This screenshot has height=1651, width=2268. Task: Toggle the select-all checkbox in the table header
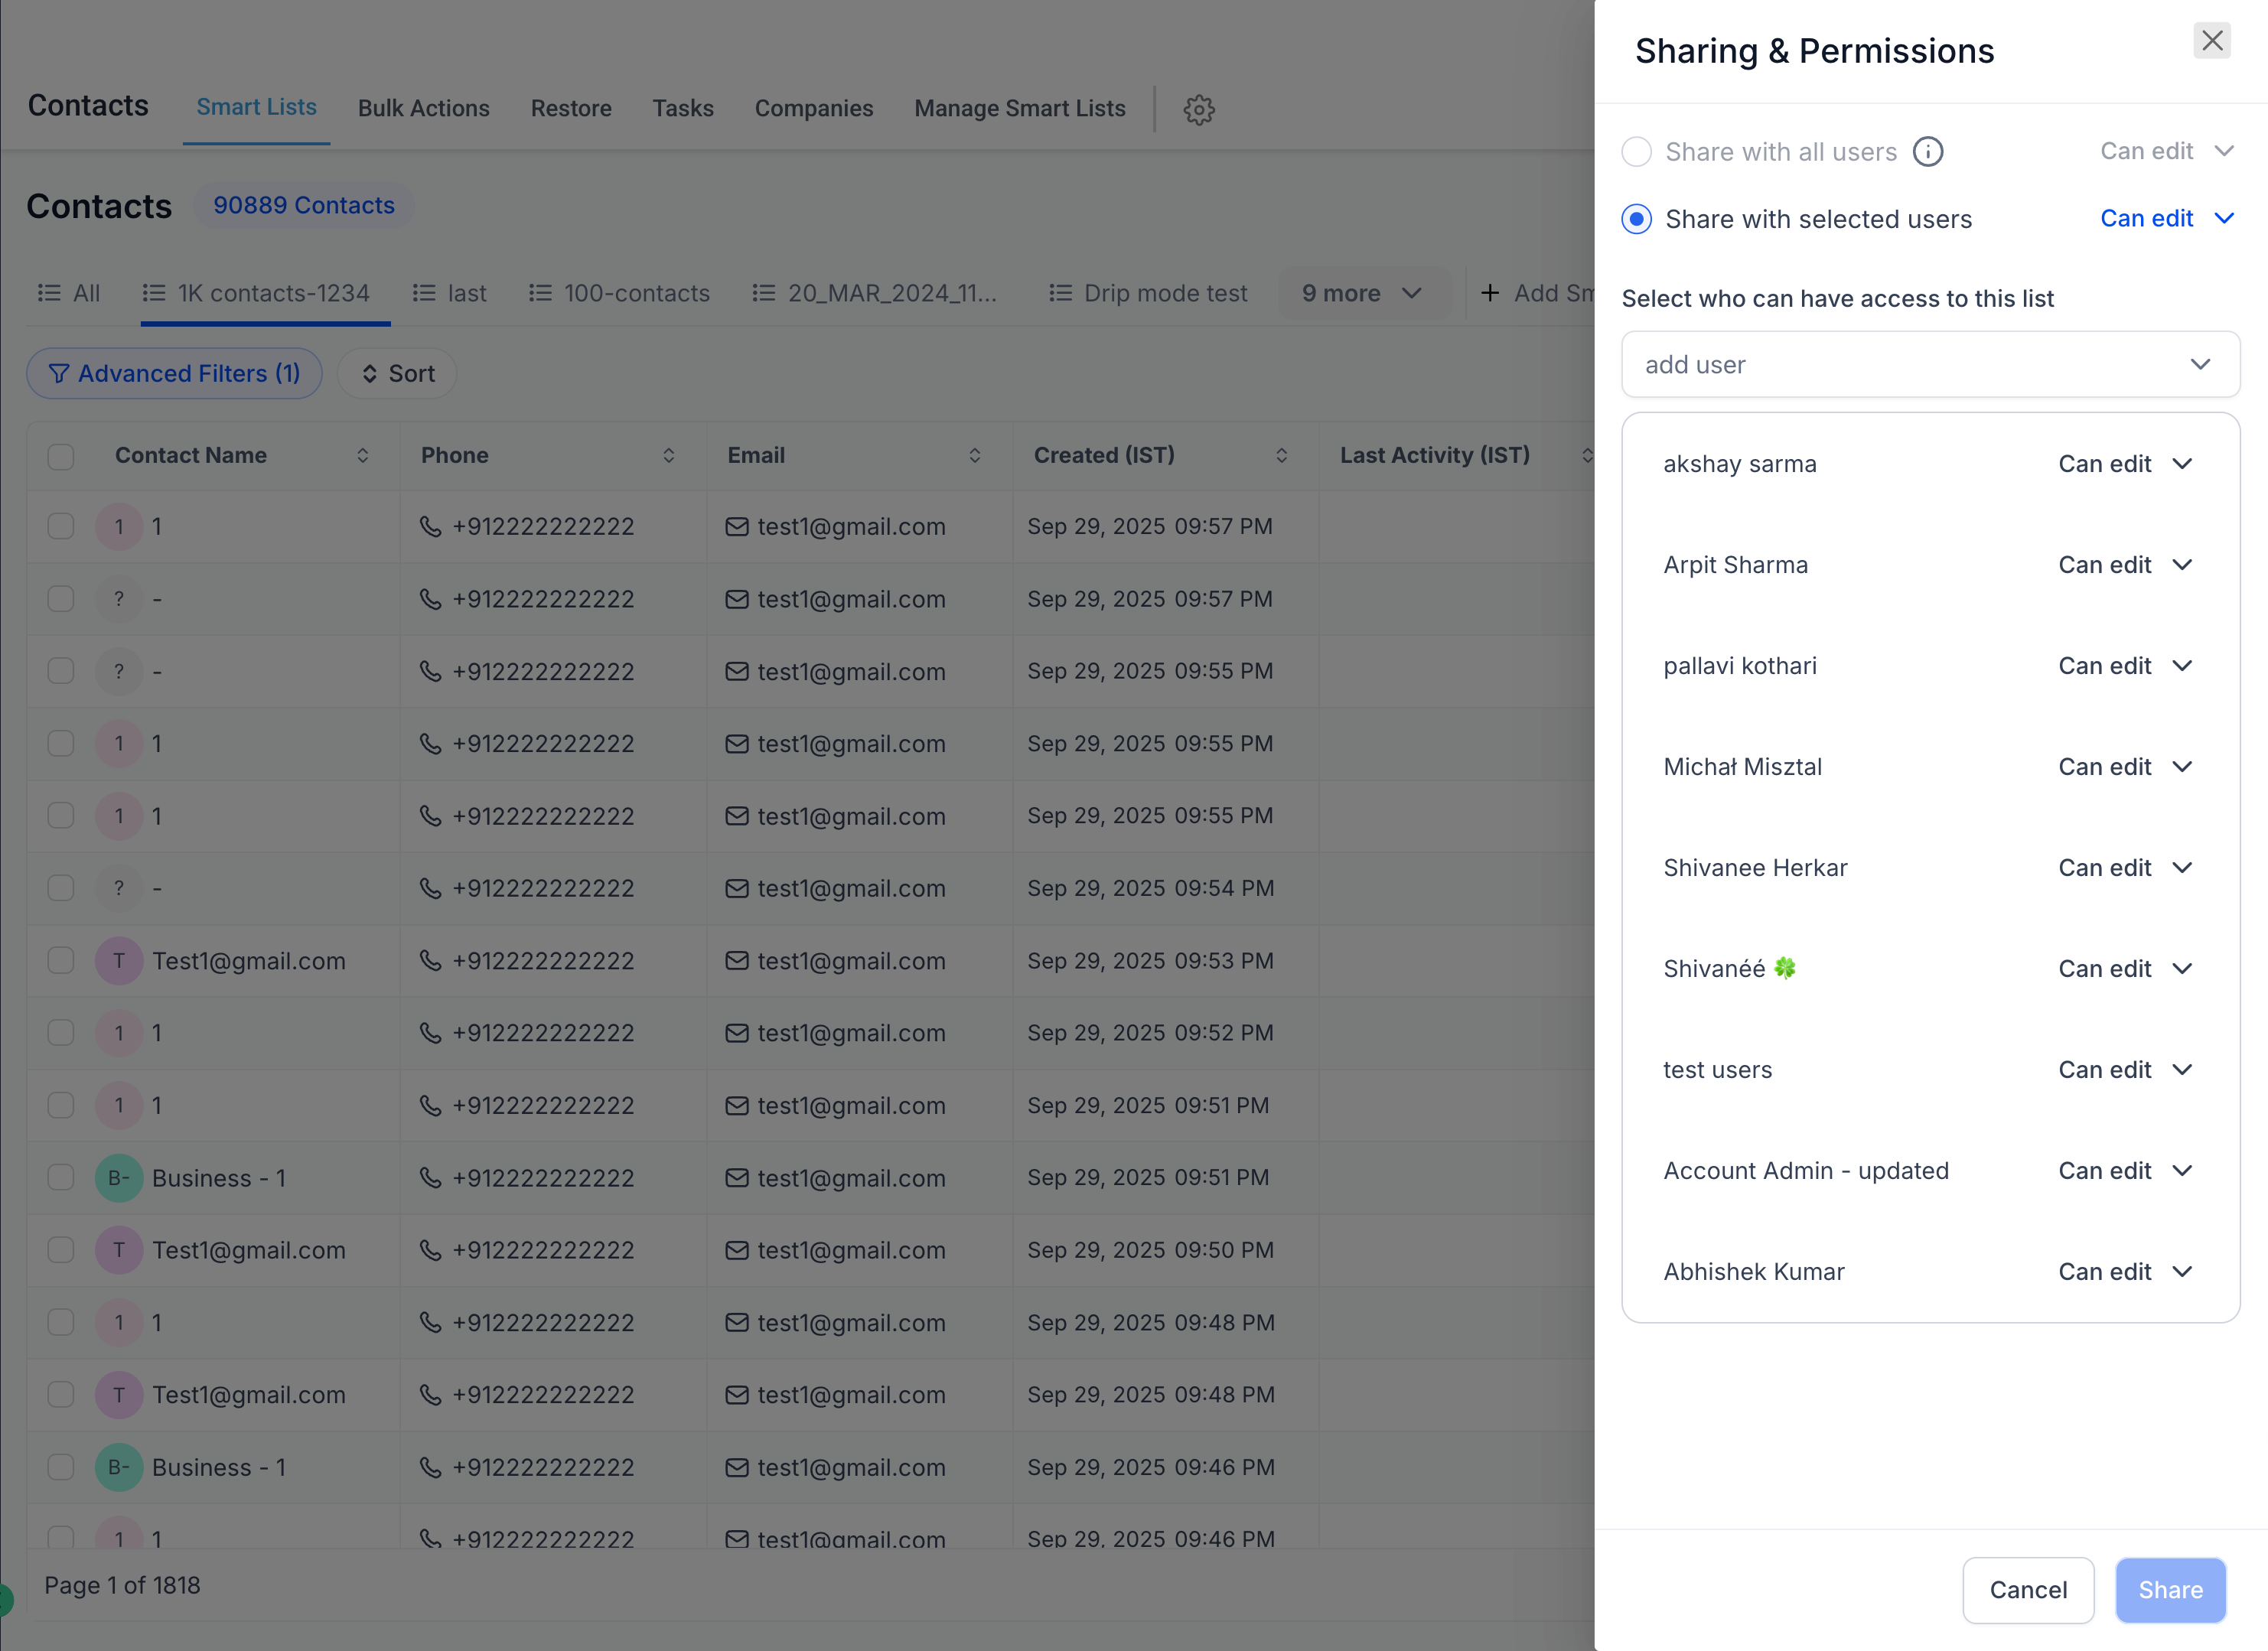pyautogui.click(x=60, y=456)
